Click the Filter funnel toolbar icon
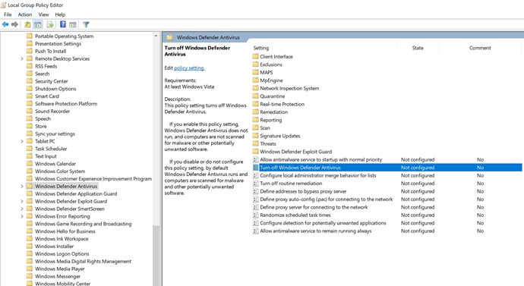This screenshot has height=286, width=524. click(86, 24)
